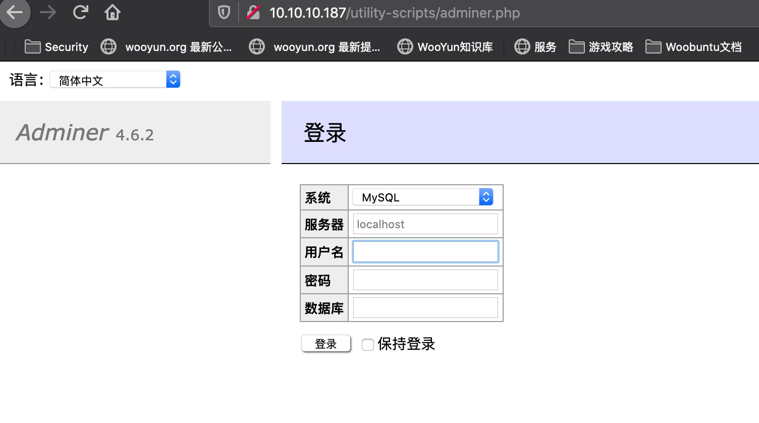
Task: Click the 语言: label text
Action: pyautogui.click(x=27, y=80)
